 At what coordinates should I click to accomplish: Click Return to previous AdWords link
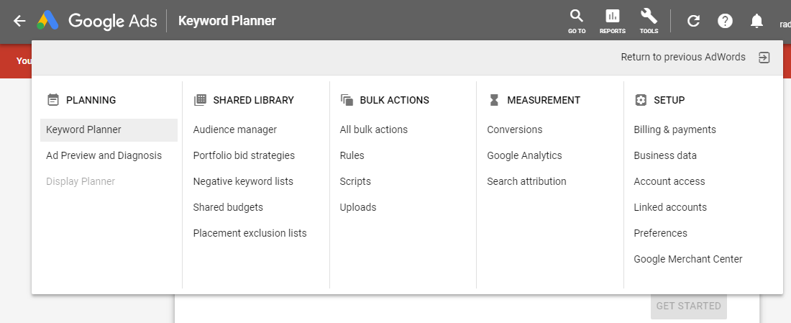click(x=683, y=57)
